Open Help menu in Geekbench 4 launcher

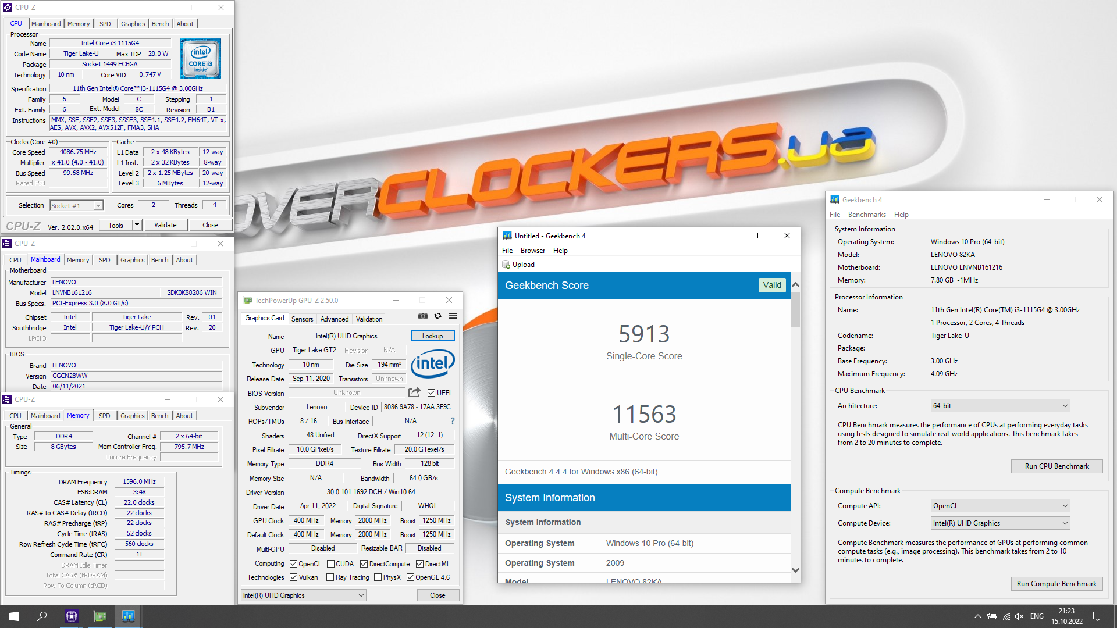pos(901,215)
